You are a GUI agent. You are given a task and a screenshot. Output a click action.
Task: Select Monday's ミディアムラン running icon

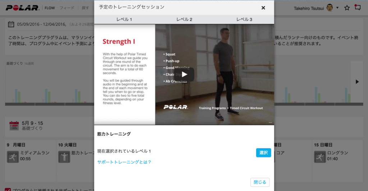(x=13, y=157)
